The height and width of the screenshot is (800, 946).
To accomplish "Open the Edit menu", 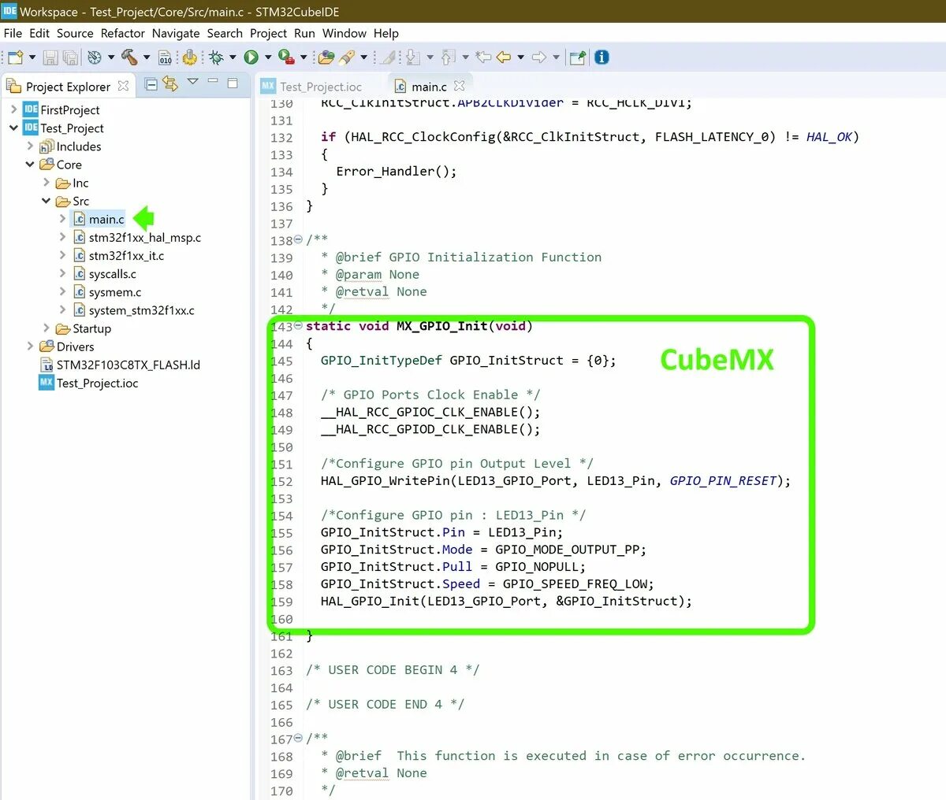I will click(39, 33).
